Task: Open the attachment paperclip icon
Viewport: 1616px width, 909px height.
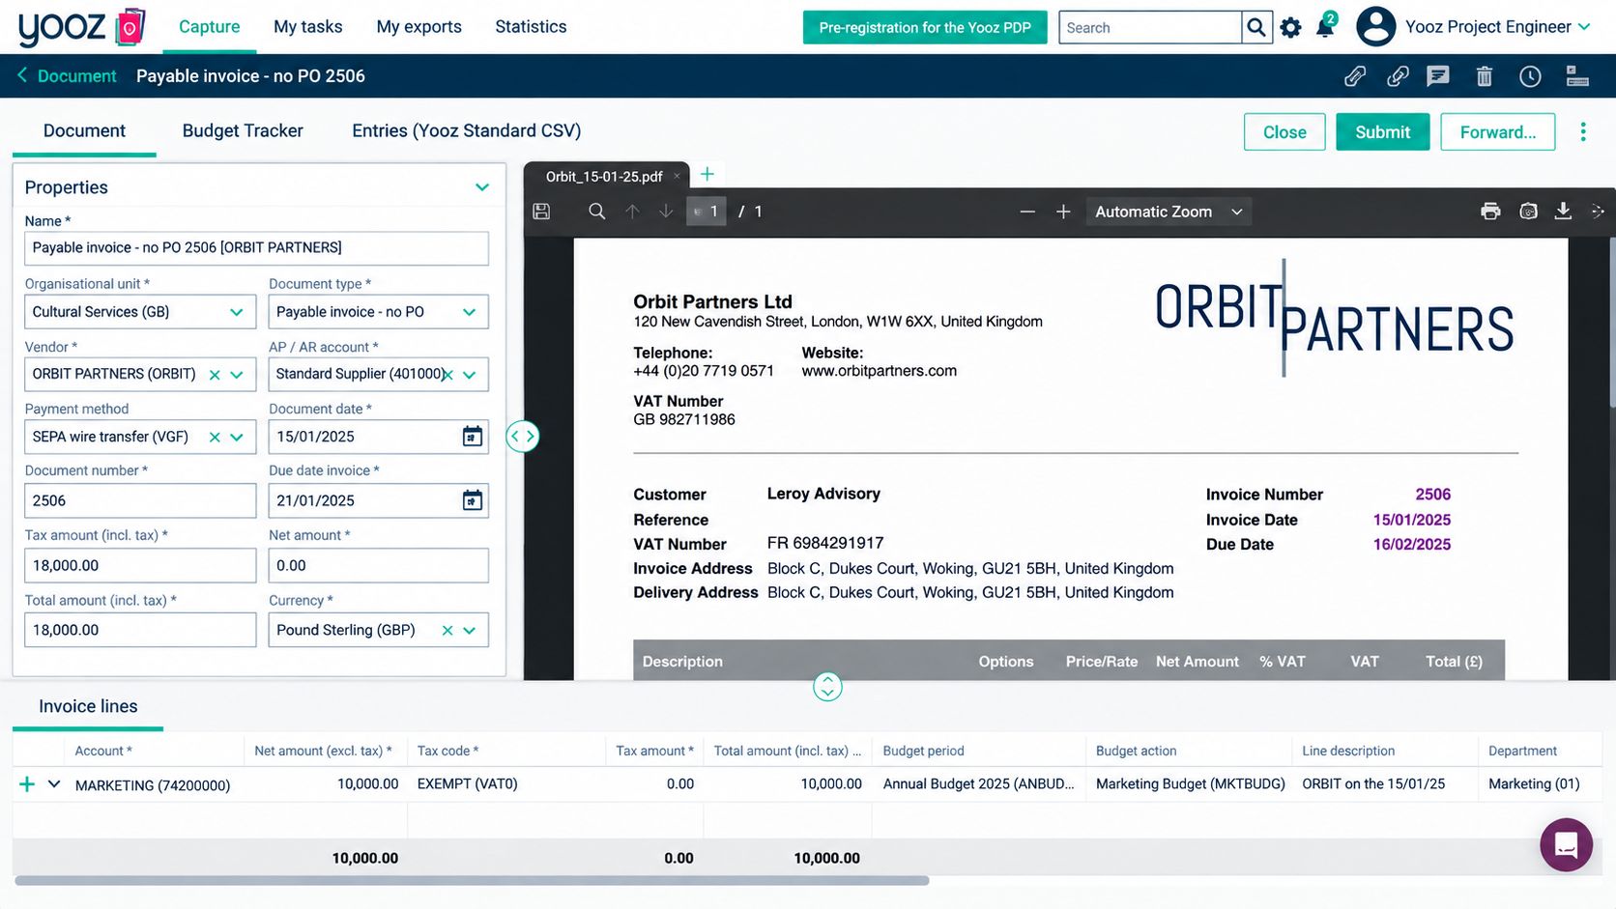Action: 1355,76
